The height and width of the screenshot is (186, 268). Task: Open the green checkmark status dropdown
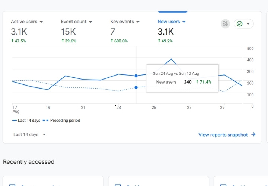coord(243,24)
